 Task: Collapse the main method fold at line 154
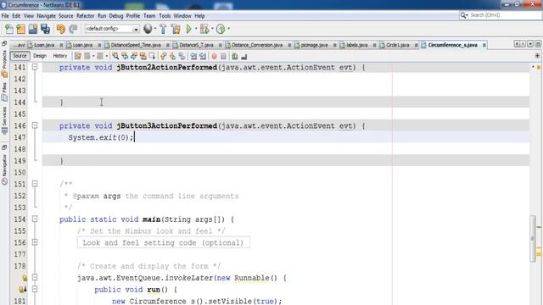pyautogui.click(x=35, y=219)
